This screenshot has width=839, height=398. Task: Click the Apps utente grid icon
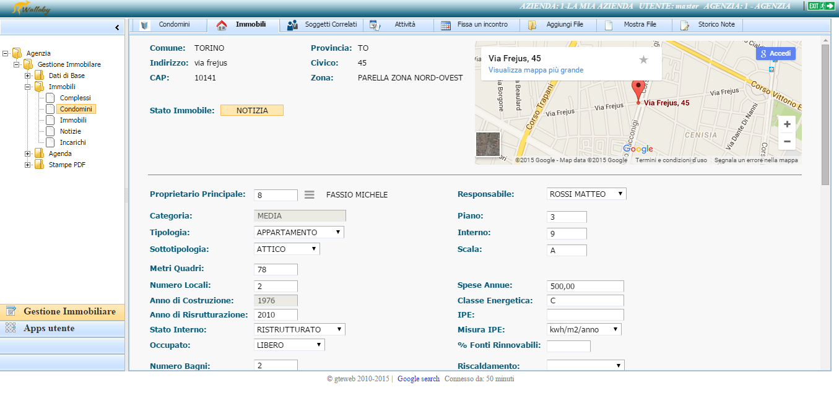click(x=11, y=328)
